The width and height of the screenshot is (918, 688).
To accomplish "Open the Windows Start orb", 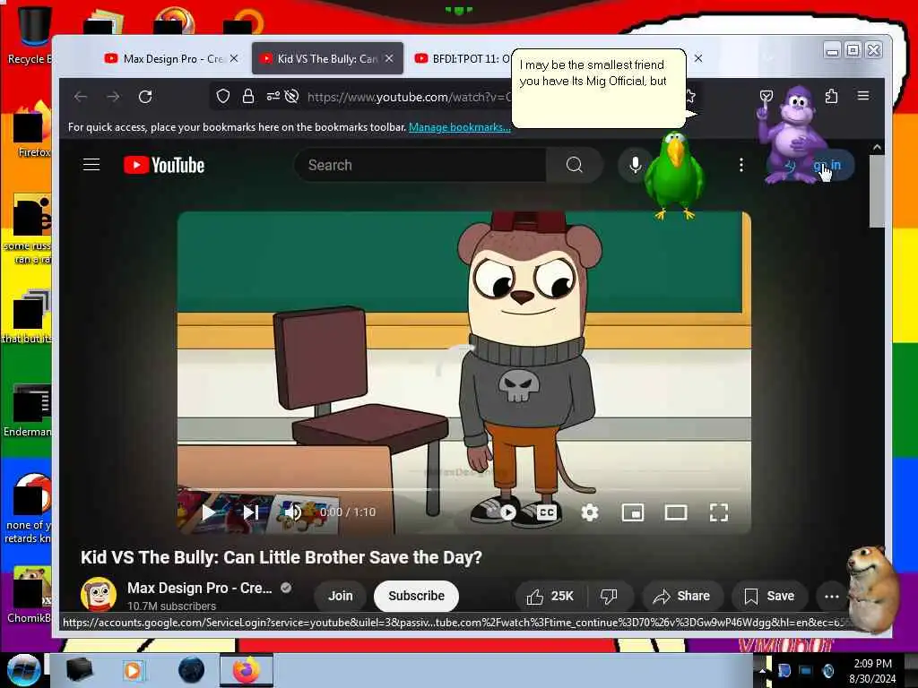I will pyautogui.click(x=22, y=670).
